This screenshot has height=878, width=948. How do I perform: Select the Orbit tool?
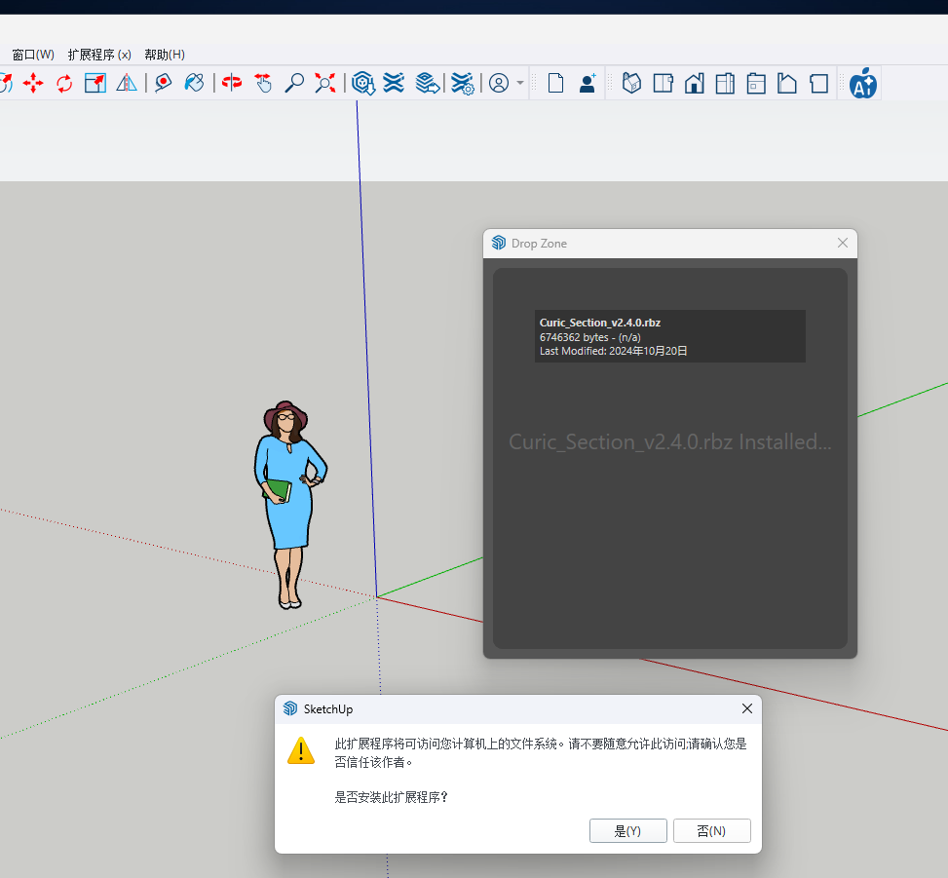point(232,83)
